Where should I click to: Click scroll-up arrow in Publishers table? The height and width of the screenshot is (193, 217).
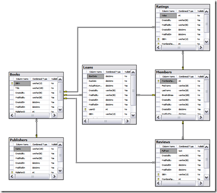(x=60, y=145)
